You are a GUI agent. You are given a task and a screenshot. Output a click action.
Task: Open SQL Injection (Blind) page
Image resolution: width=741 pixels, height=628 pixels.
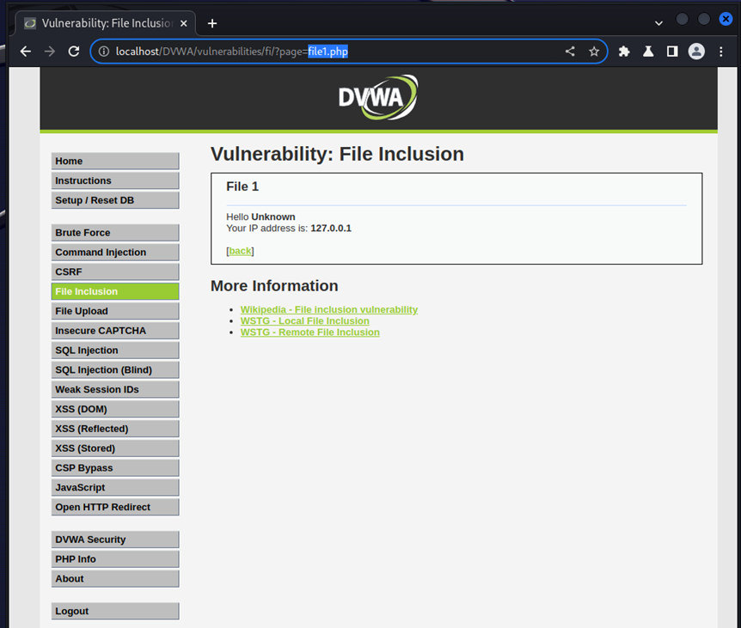pyautogui.click(x=115, y=369)
